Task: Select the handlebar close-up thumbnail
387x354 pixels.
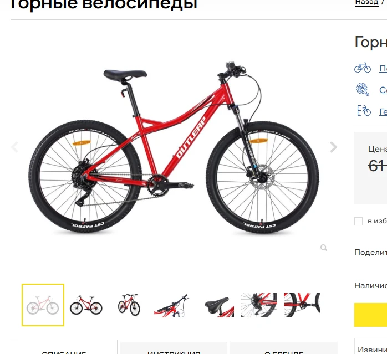Action: coord(172,305)
